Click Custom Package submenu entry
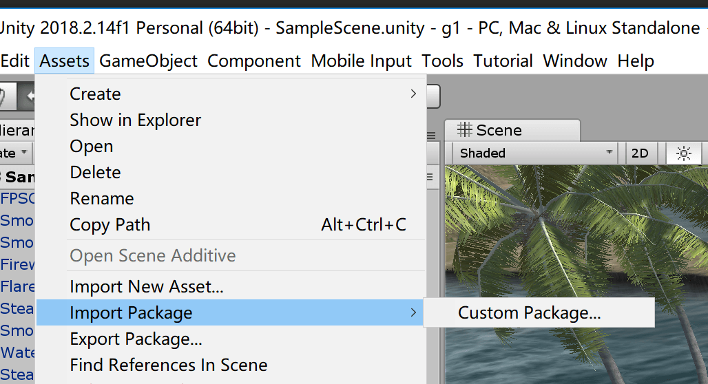Viewport: 708px width, 384px height. pyautogui.click(x=529, y=313)
